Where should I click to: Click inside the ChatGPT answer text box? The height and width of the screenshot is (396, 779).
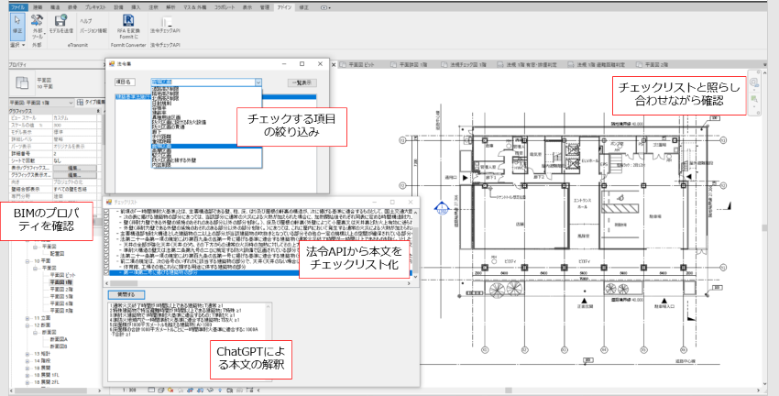click(x=190, y=341)
